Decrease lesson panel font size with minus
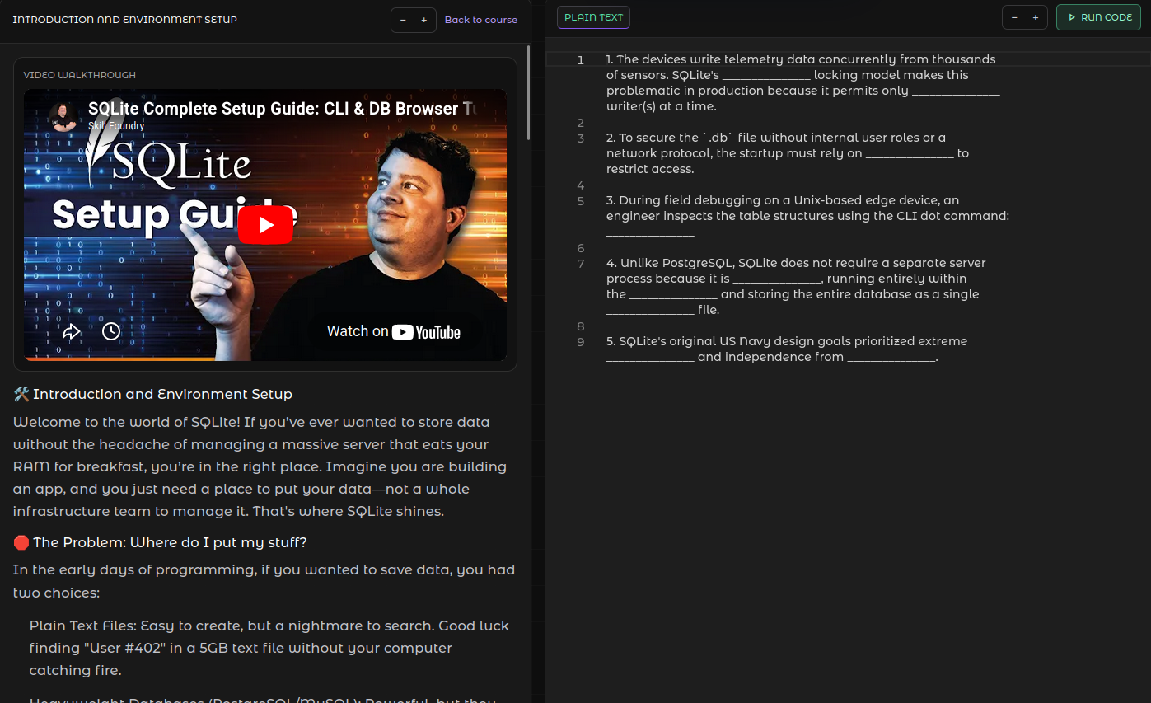Image resolution: width=1151 pixels, height=703 pixels. (403, 20)
